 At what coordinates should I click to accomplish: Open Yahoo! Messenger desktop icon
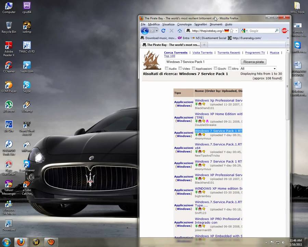(9, 188)
